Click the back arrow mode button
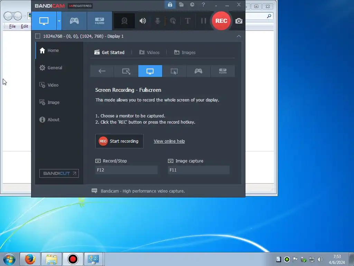 (102, 71)
